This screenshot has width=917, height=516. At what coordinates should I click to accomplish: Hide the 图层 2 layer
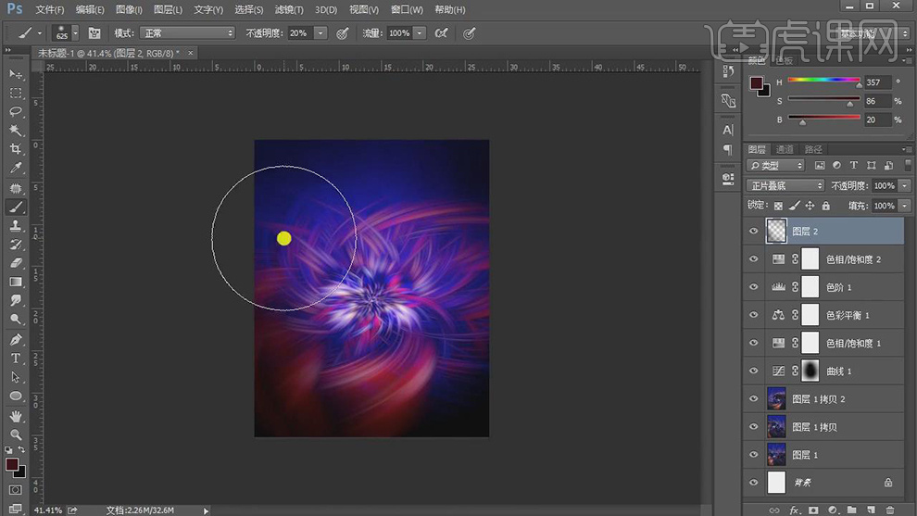point(753,232)
